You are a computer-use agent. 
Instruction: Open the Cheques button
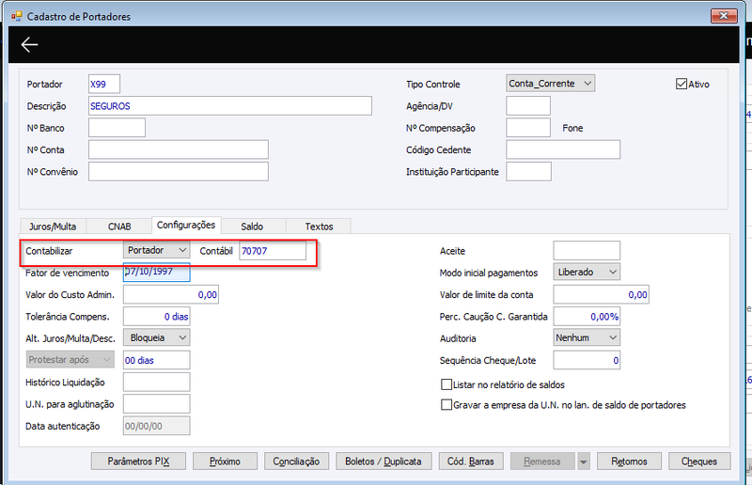(x=699, y=462)
